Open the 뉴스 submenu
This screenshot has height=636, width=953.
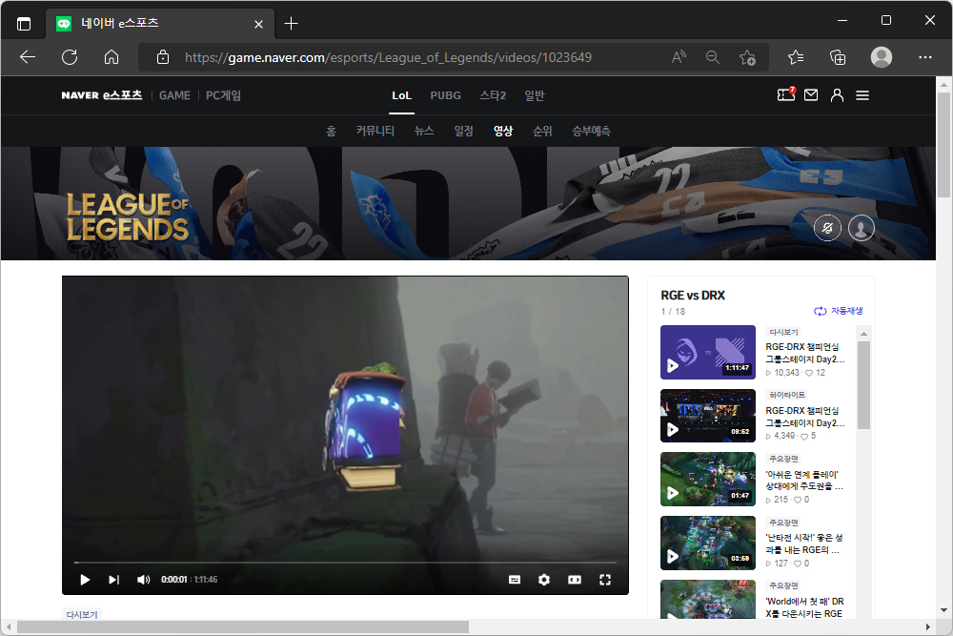click(424, 131)
